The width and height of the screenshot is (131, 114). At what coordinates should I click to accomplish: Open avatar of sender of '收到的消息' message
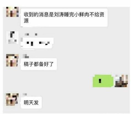coord(12,12)
